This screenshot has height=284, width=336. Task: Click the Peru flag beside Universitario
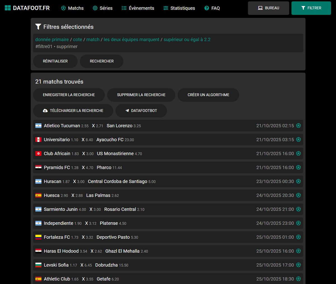tap(38, 140)
